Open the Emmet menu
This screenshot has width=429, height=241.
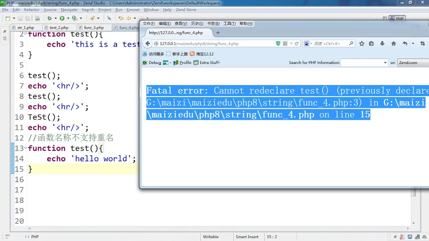coord(133,10)
